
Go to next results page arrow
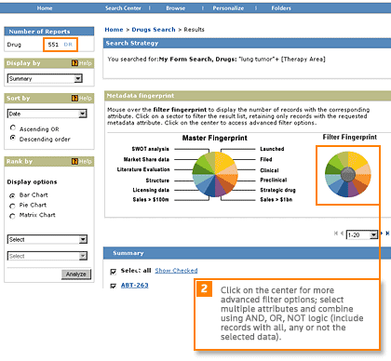382,233
